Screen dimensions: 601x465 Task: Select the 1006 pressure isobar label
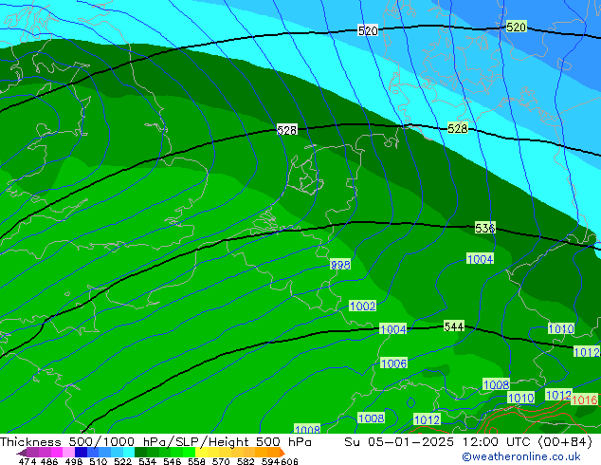pos(393,363)
